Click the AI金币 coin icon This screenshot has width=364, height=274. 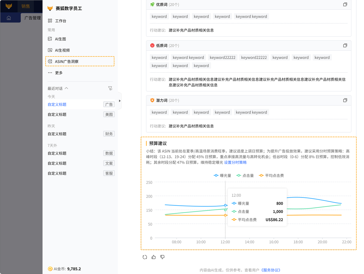click(50, 269)
